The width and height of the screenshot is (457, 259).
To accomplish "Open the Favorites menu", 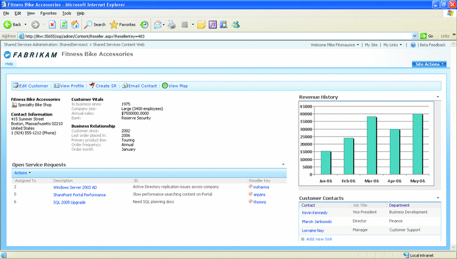I will pyautogui.click(x=48, y=13).
